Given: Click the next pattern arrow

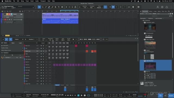Looking at the screenshot, I should (26, 39).
